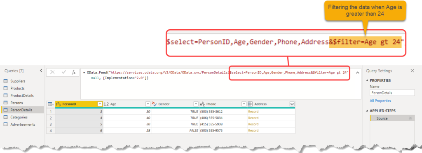This screenshot has height=153, width=422.
Task: Click phone cell (406) 555-5834
Action: pyautogui.click(x=223, y=118)
